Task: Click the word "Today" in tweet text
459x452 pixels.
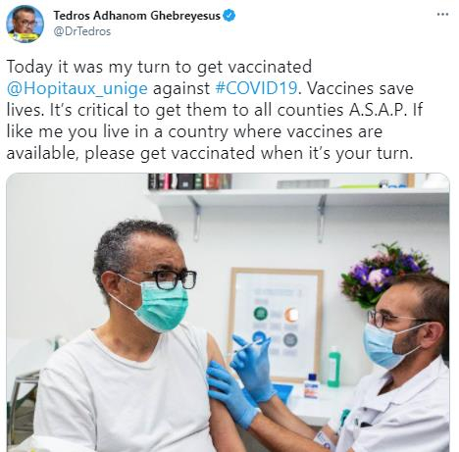Action: tap(29, 67)
